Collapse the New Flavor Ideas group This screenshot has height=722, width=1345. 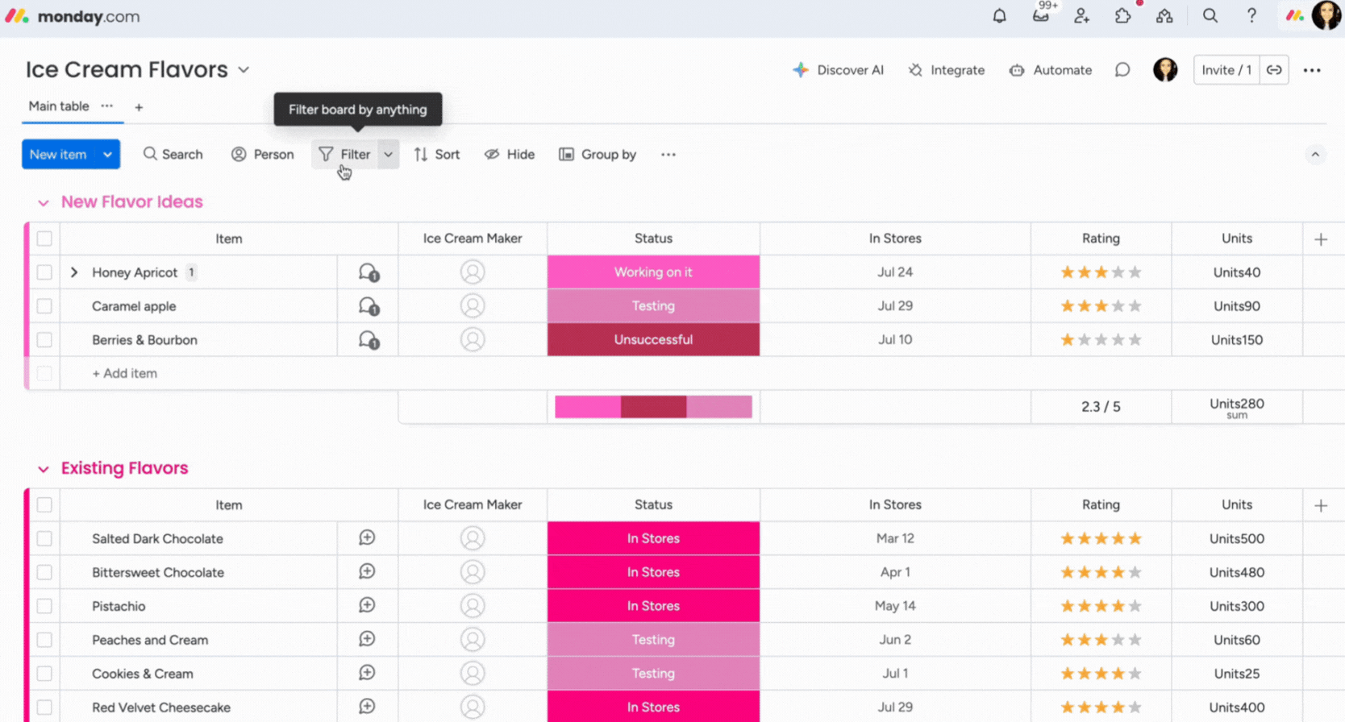point(44,203)
